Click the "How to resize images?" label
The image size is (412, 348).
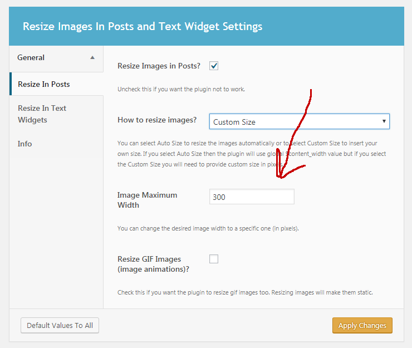pos(157,120)
